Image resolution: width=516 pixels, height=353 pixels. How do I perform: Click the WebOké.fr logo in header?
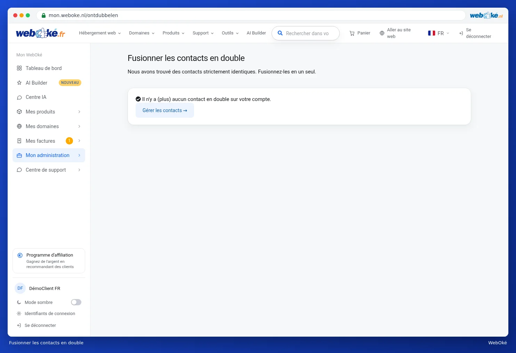[x=40, y=33]
